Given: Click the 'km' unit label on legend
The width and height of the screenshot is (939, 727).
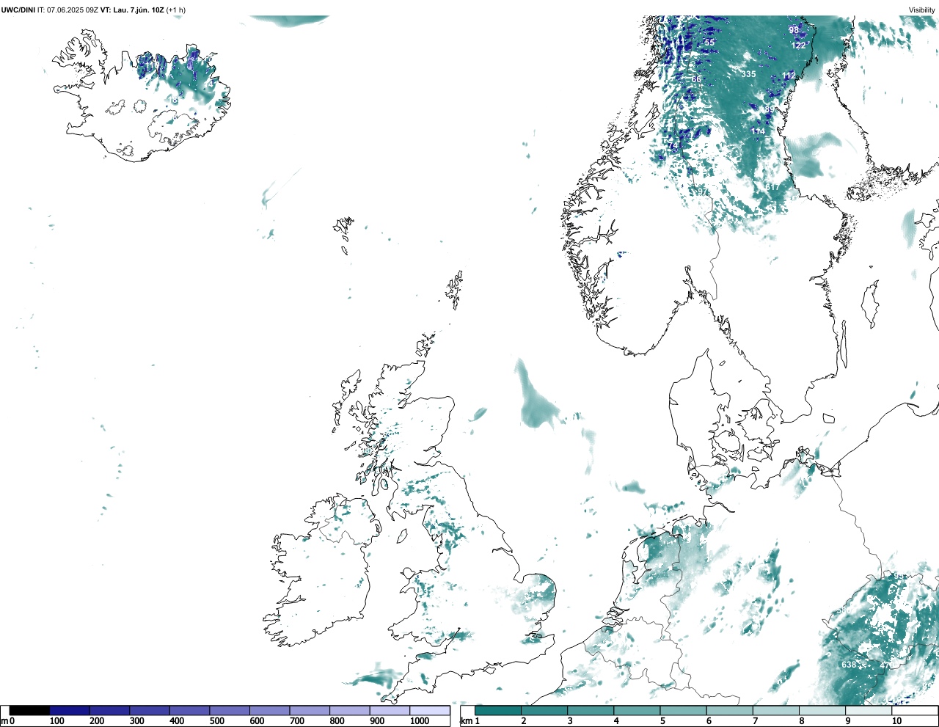Looking at the screenshot, I should [x=467, y=721].
